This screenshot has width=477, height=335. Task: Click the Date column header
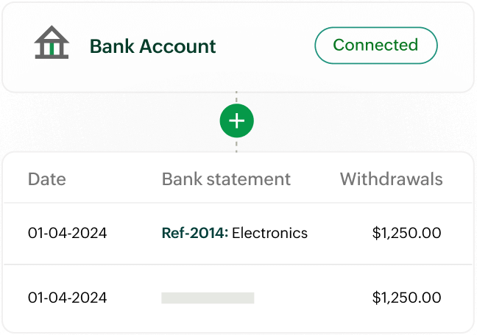[46, 179]
